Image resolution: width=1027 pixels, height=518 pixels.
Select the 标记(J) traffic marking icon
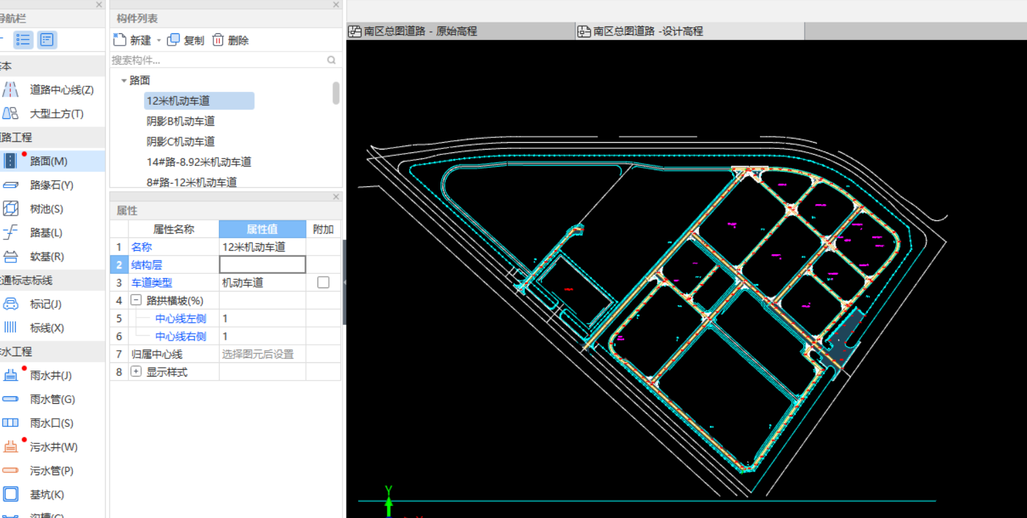pyautogui.click(x=10, y=304)
